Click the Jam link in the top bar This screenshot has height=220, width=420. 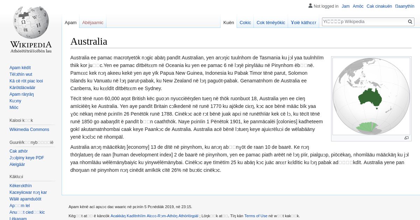[345, 6]
